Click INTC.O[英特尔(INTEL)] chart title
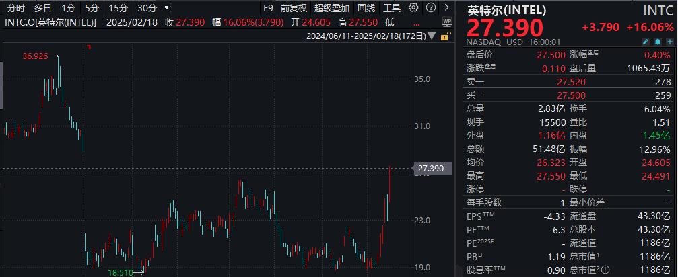This screenshot has height=277, width=678. 50,22
